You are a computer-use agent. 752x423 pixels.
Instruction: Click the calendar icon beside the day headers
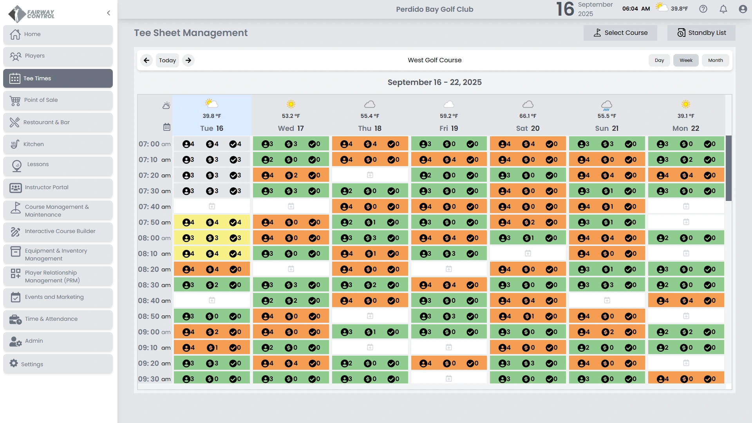tap(167, 127)
